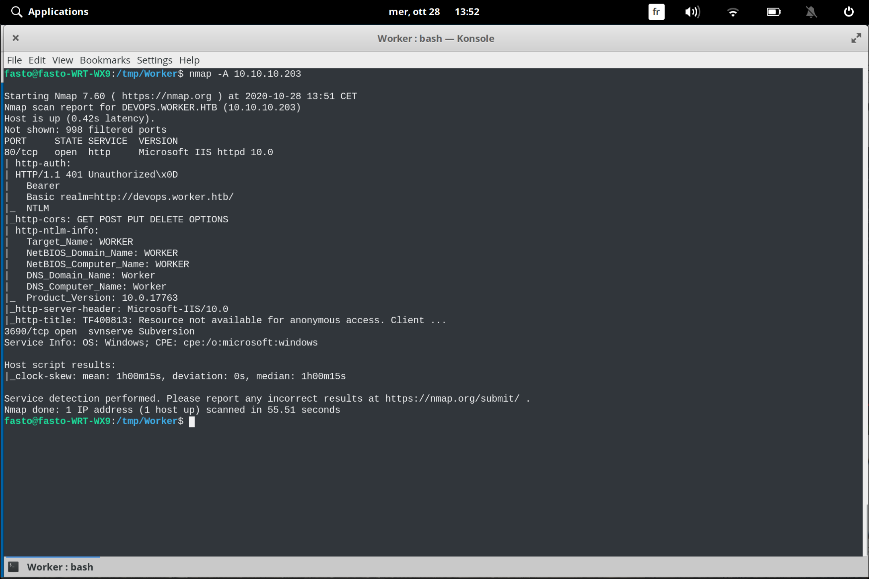Screen dimensions: 869x579
Task: Open the power button menu
Action: [849, 12]
